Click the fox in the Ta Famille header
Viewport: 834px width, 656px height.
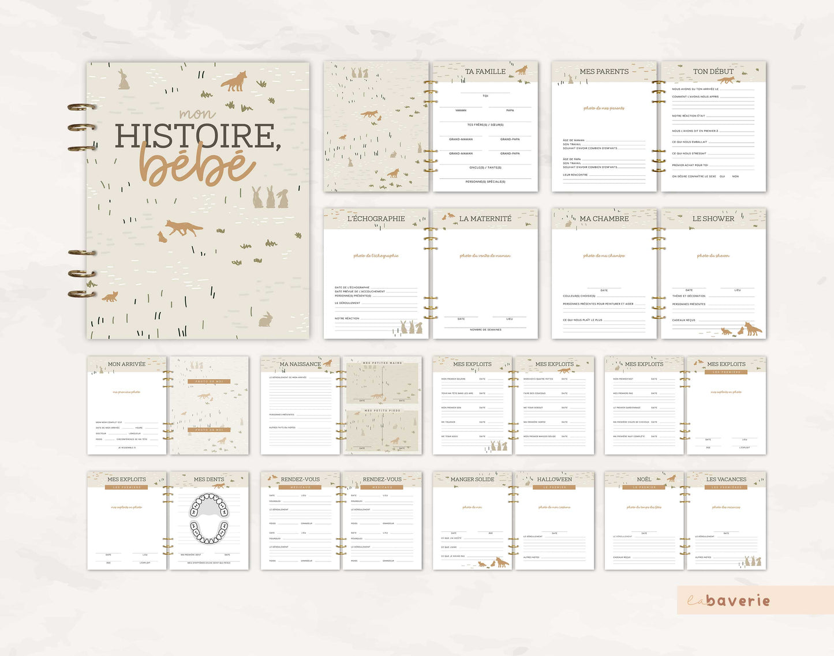(x=521, y=70)
